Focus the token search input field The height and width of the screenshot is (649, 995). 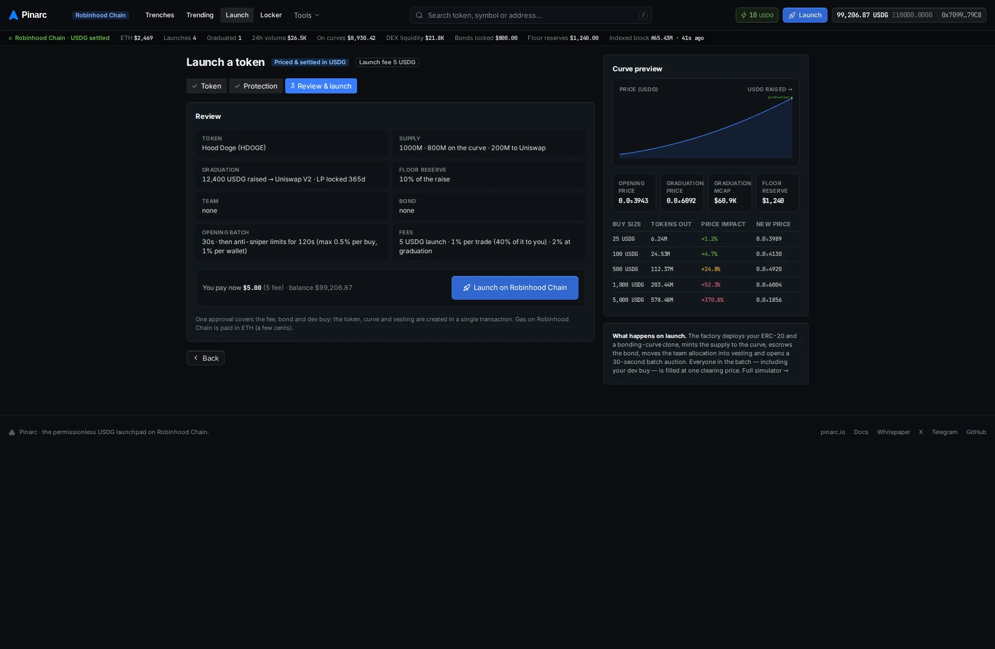click(531, 15)
